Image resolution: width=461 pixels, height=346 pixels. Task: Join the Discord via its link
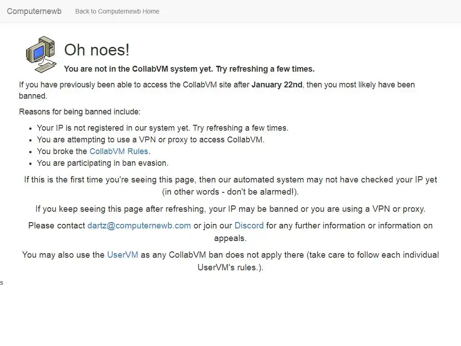249,225
